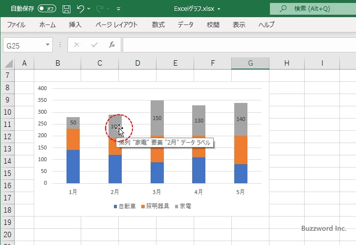This screenshot has width=356, height=245.
Task: Click the Name Box showing G25
Action: point(24,45)
